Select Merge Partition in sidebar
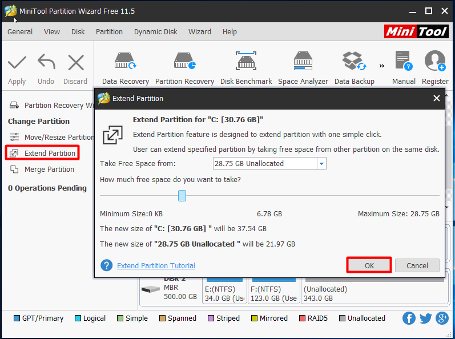The image size is (455, 339). [42, 169]
